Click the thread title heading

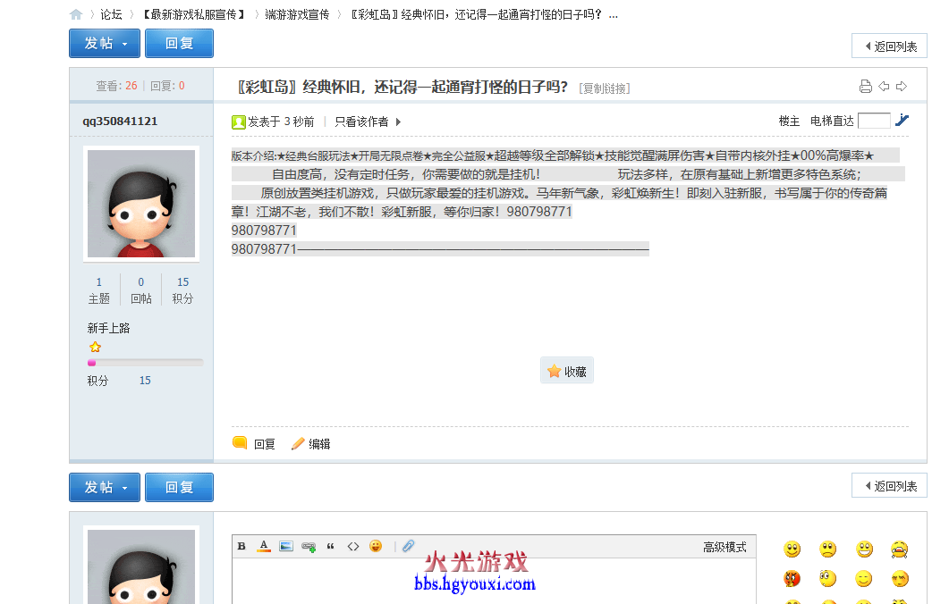[x=402, y=87]
